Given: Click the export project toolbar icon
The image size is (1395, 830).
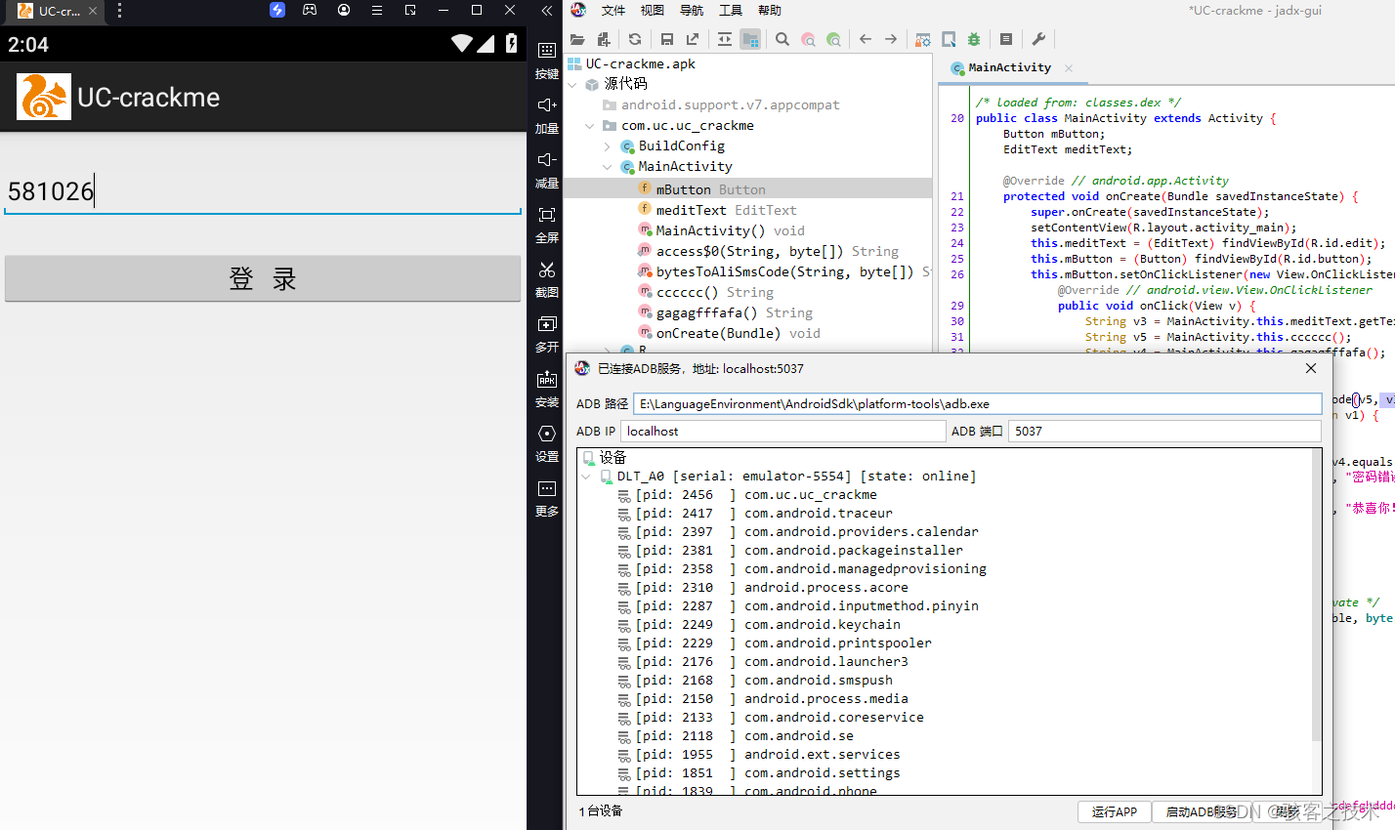Looking at the screenshot, I should tap(693, 39).
